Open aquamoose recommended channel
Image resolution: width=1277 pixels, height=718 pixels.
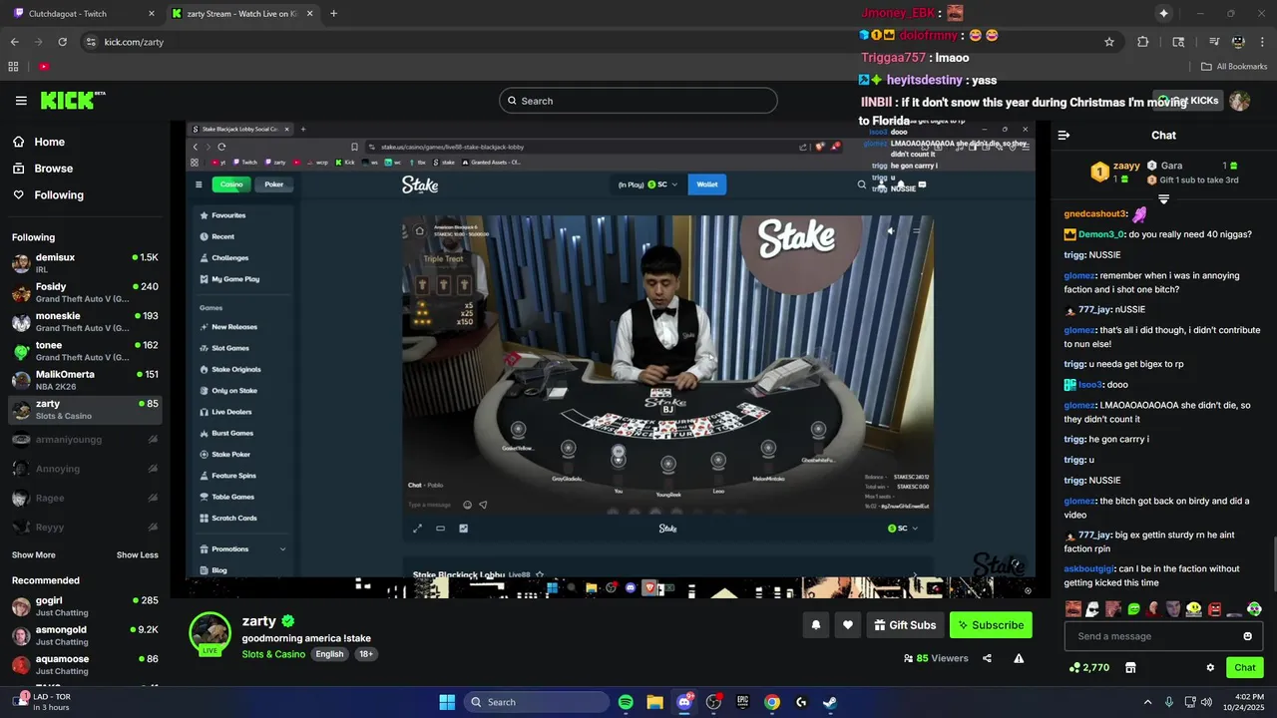click(84, 665)
